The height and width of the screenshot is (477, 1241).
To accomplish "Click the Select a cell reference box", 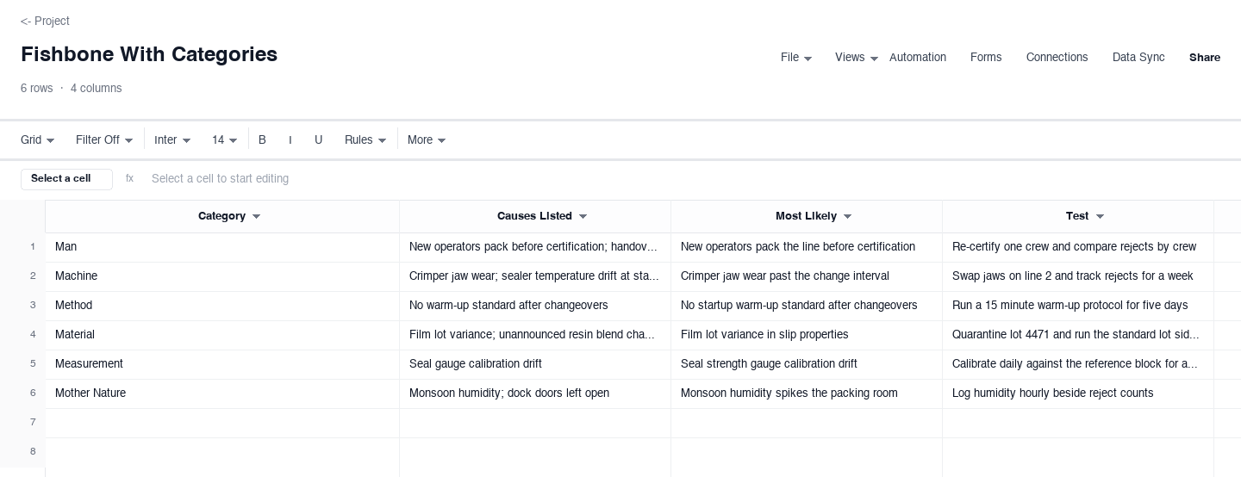I will (x=66, y=179).
